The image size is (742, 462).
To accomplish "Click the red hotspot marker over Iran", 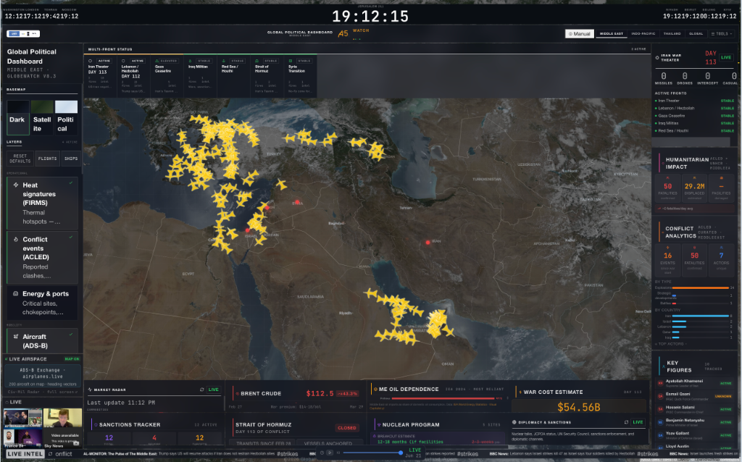I will (428, 242).
